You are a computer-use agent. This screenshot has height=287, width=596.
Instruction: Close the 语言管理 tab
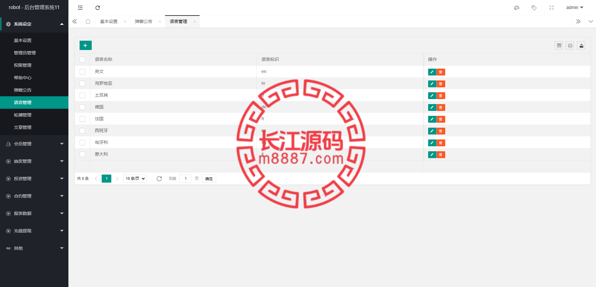pyautogui.click(x=195, y=21)
